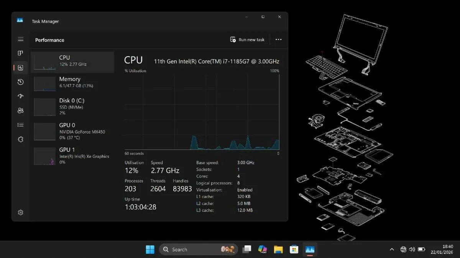
Task: Open the Processes page in sidebar
Action: click(20, 53)
